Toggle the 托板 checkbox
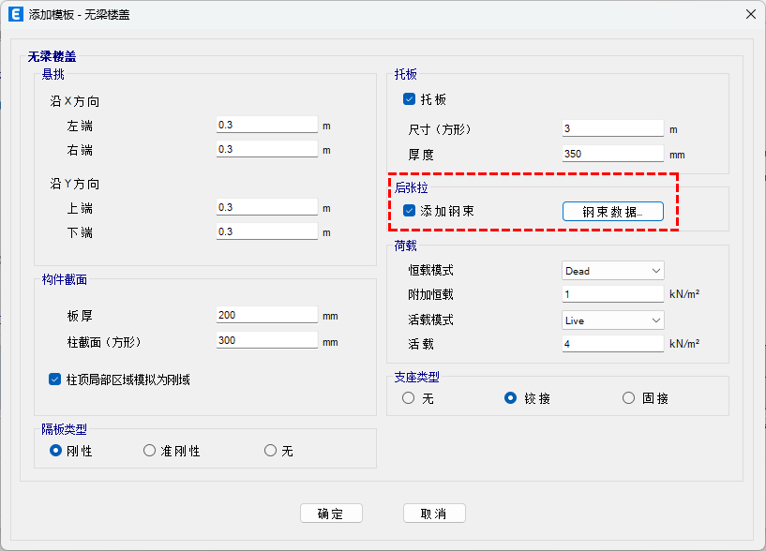 [410, 99]
